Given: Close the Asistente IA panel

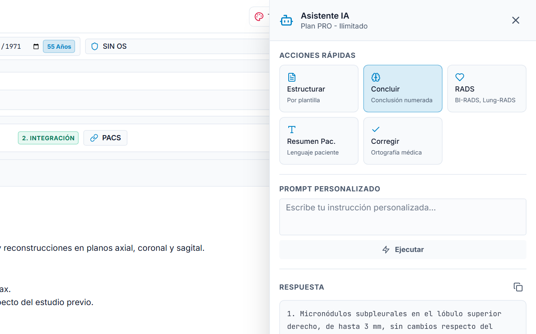Looking at the screenshot, I should (515, 20).
